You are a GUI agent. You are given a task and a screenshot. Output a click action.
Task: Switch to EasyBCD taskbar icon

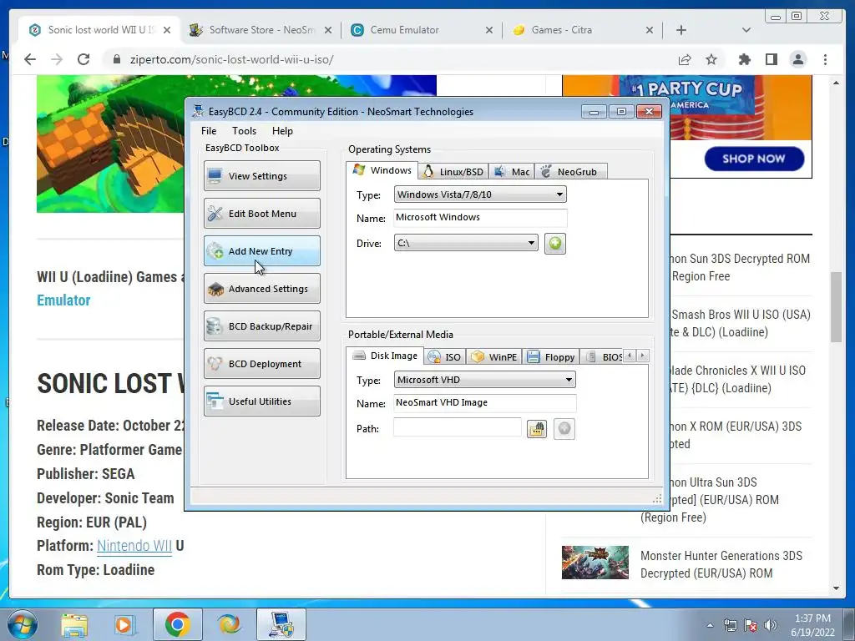[281, 624]
